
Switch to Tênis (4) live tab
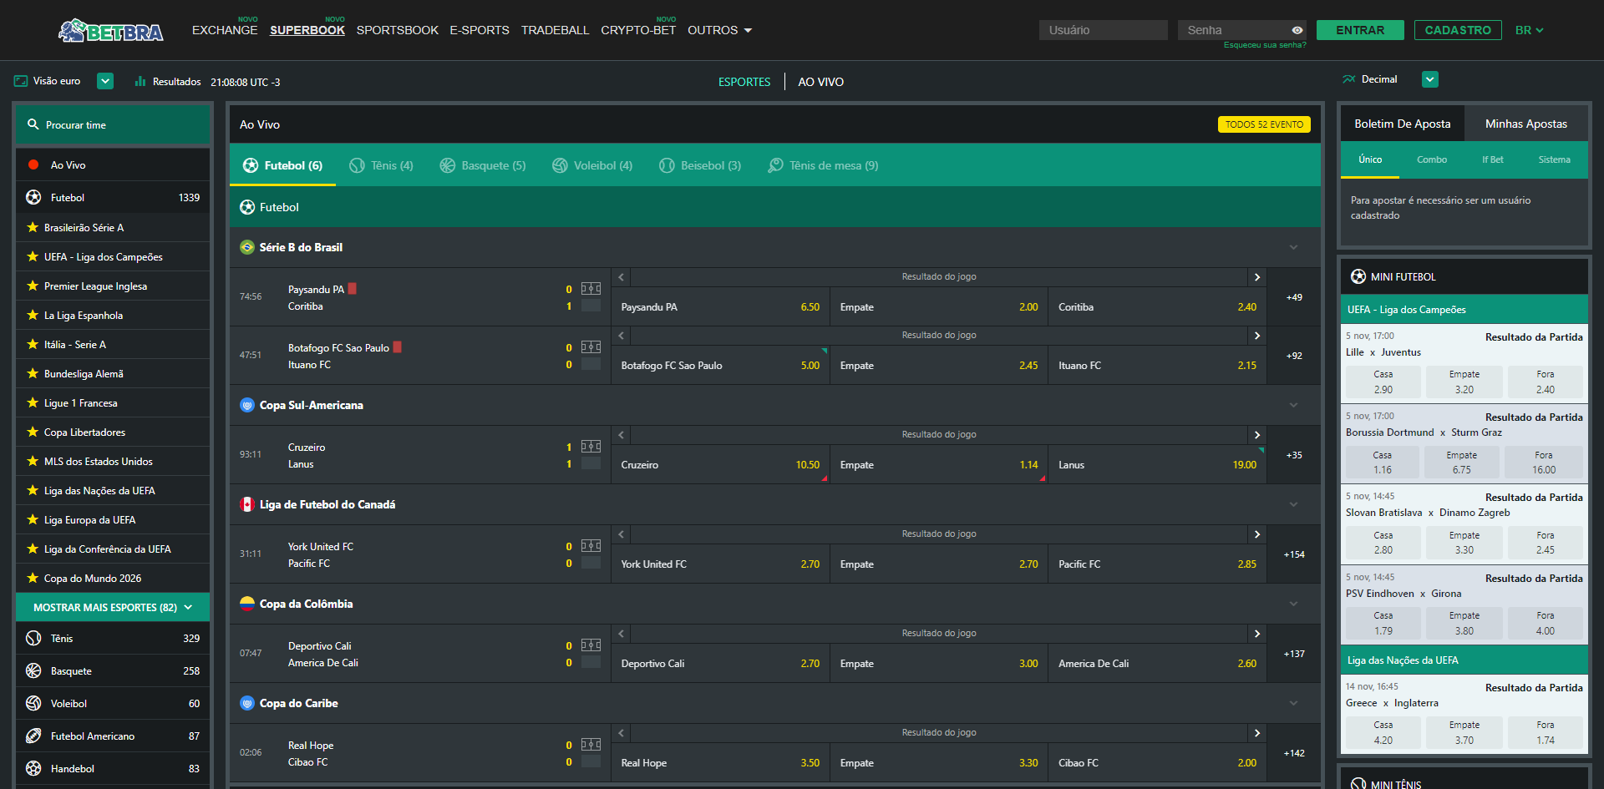[381, 165]
